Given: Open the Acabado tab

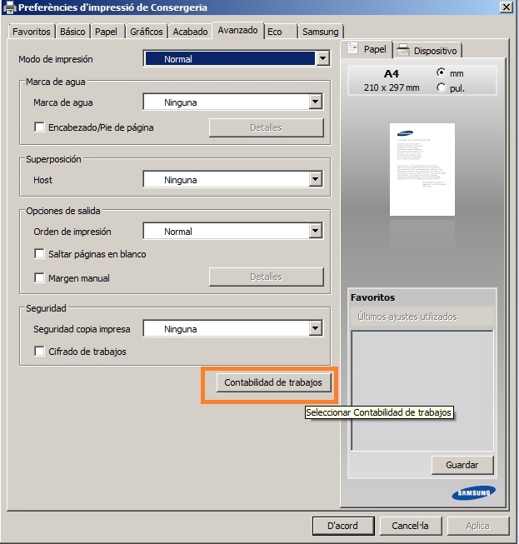Looking at the screenshot, I should pos(190,32).
